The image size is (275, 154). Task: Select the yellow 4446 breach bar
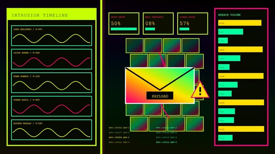pyautogui.click(x=241, y=76)
